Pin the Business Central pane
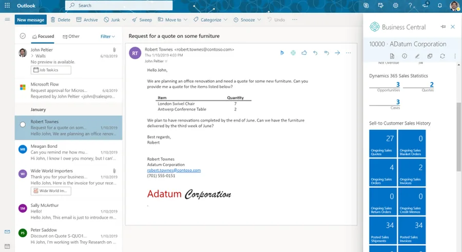Image resolution: width=462 pixels, height=252 pixels. point(443,27)
